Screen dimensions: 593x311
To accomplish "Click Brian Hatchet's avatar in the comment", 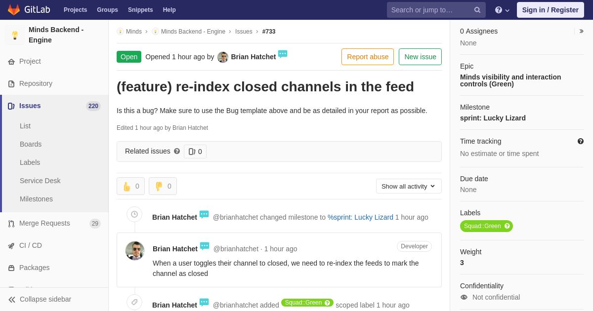I will pos(135,251).
